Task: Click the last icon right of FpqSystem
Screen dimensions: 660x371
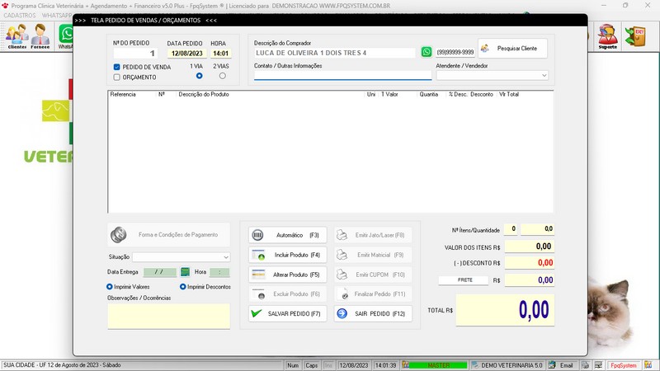Action: pyautogui.click(x=648, y=365)
